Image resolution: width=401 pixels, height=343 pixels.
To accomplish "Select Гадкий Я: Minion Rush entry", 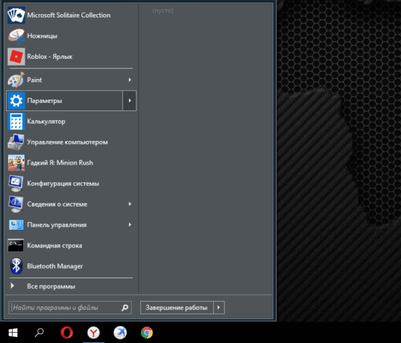I will click(71, 162).
